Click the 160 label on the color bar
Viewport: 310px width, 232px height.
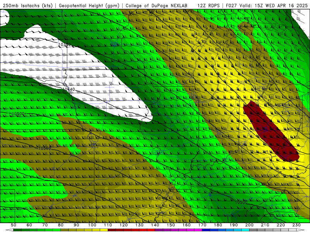tap(186, 225)
